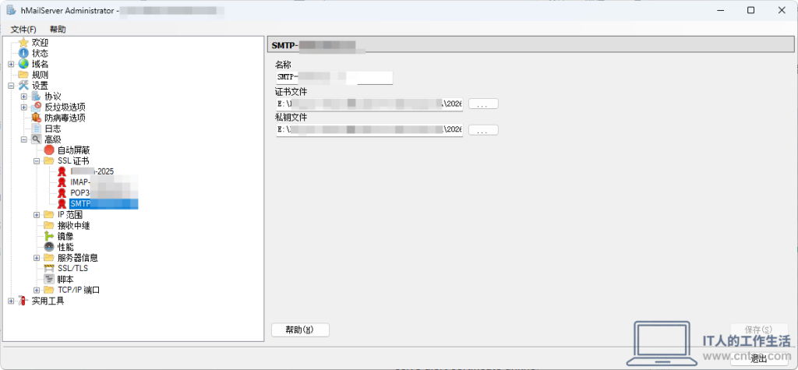Screen dimensions: 798x370
Task: Select SSL/TLS in the tree
Action: click(x=72, y=268)
